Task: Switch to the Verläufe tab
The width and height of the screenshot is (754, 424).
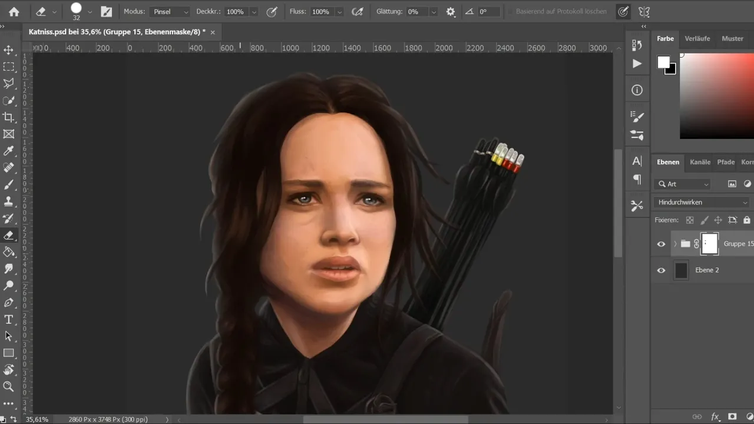Action: tap(697, 38)
